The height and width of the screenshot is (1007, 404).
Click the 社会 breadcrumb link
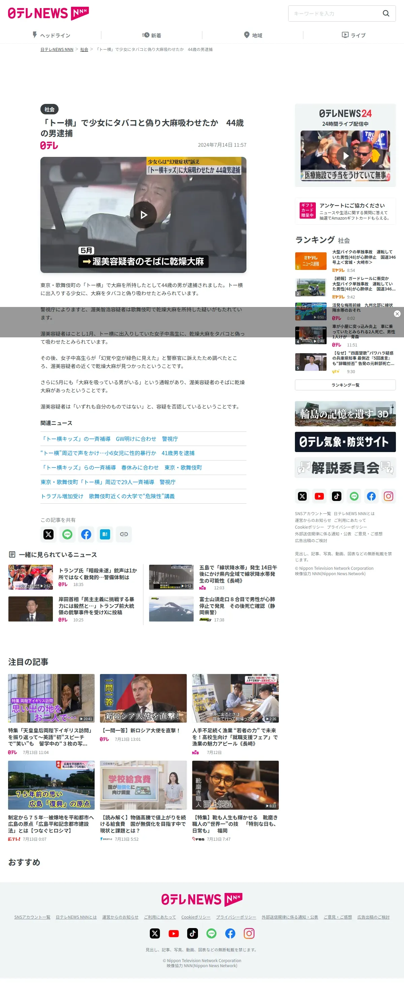(84, 50)
